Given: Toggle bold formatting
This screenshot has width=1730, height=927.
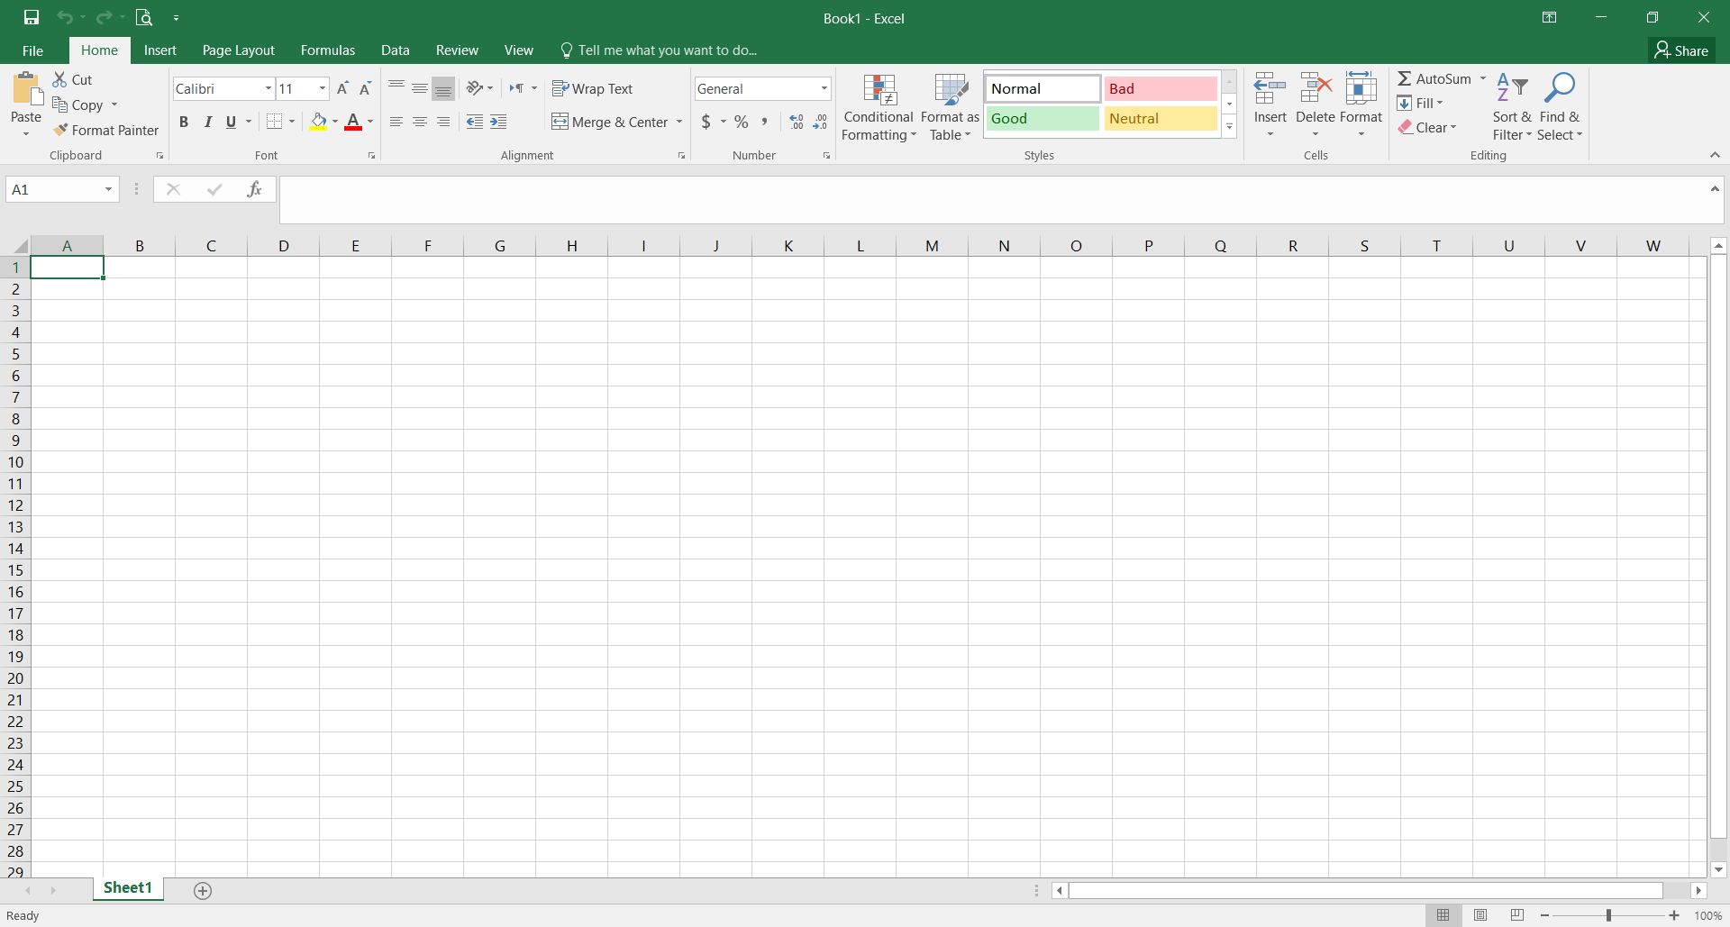Looking at the screenshot, I should pyautogui.click(x=184, y=122).
